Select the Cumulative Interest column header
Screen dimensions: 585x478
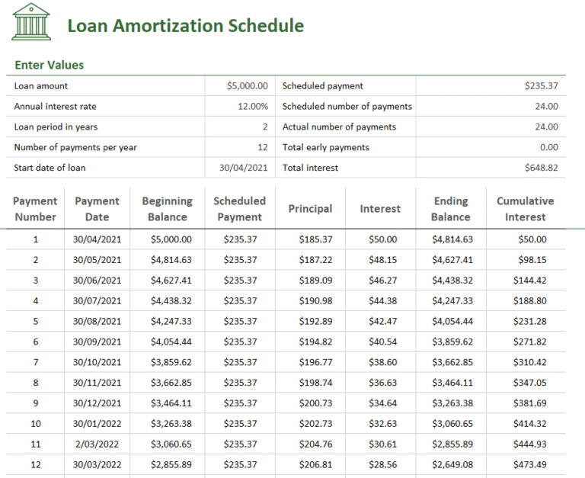tap(525, 209)
